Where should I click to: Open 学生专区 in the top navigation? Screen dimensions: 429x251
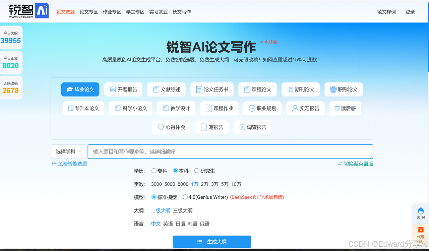click(x=135, y=12)
